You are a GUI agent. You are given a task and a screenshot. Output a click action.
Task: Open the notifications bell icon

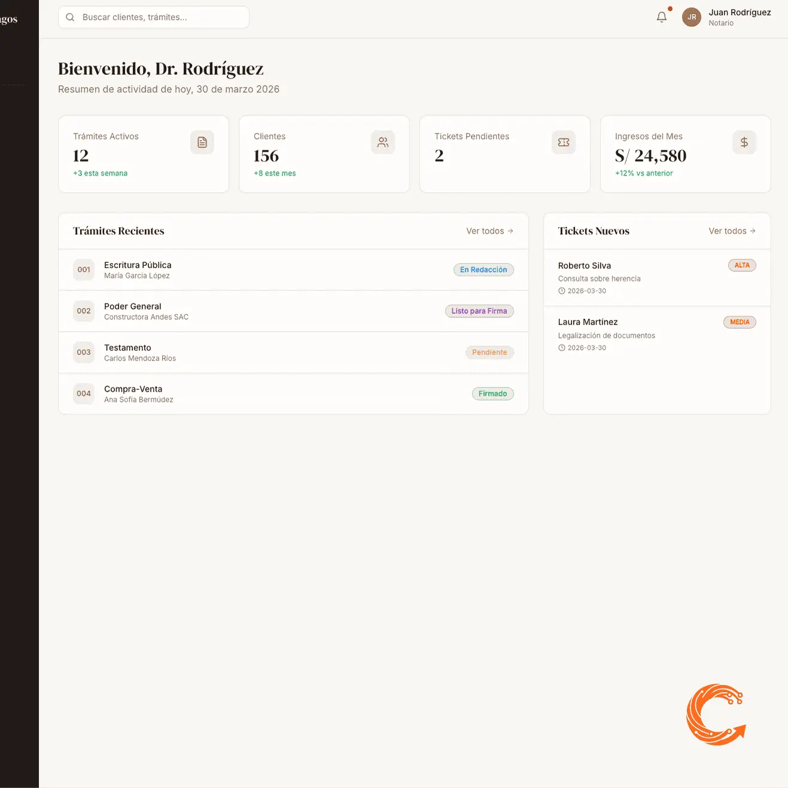coord(661,17)
